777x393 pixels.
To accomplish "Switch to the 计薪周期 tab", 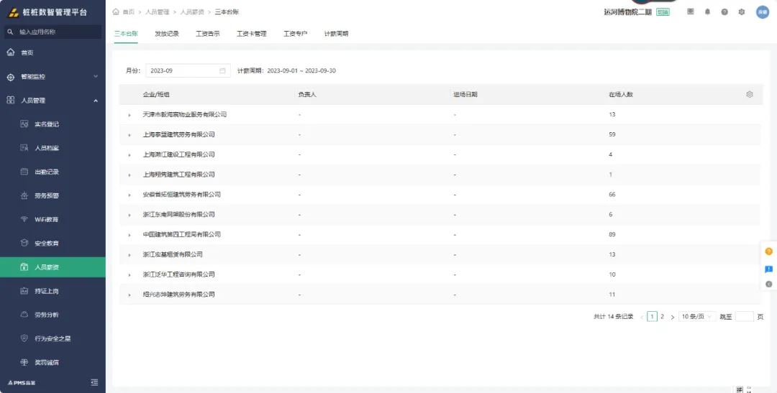I will [337, 34].
